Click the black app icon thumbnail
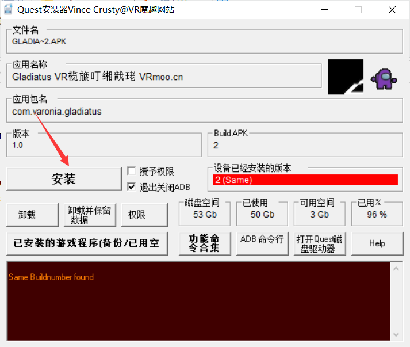This screenshot has height=347, width=410. [346, 77]
